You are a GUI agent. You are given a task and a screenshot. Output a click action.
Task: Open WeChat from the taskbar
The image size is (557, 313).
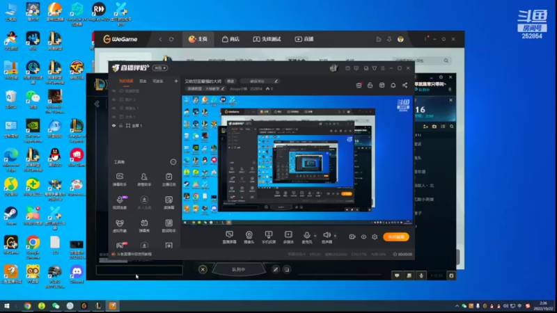point(56,306)
